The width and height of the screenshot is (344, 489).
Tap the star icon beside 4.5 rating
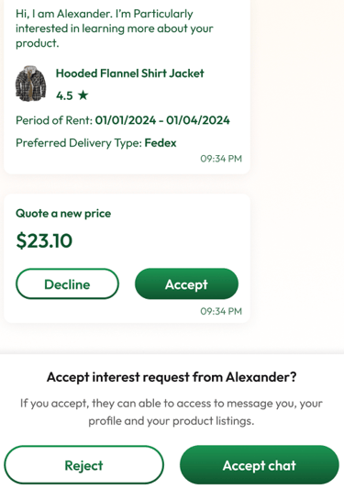tap(83, 95)
